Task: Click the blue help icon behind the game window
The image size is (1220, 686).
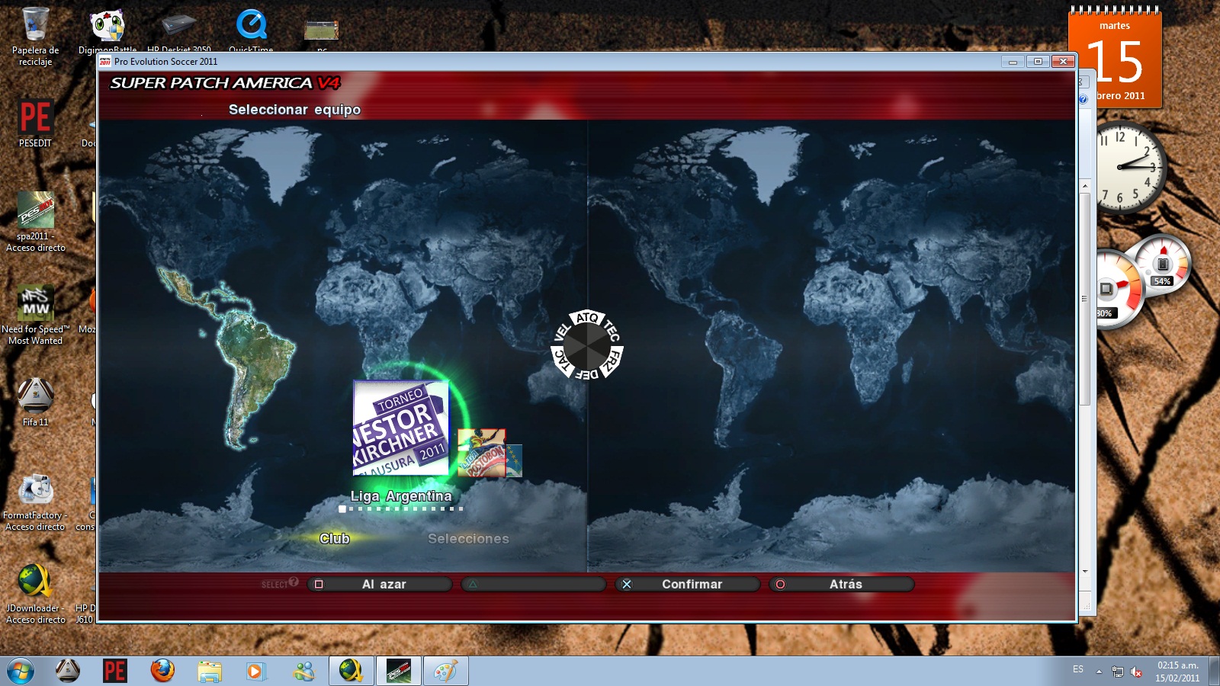Action: pyautogui.click(x=1083, y=99)
